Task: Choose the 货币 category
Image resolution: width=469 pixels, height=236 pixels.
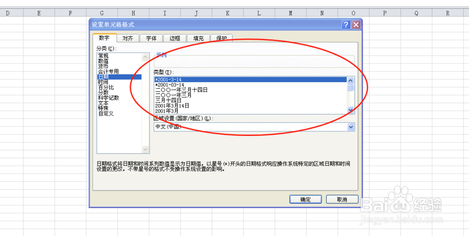Action: pyautogui.click(x=119, y=66)
